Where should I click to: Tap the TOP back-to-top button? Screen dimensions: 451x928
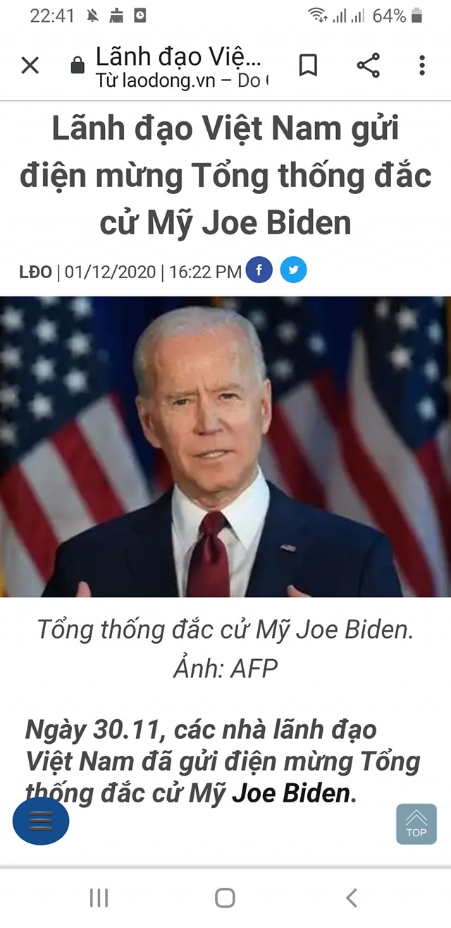tap(416, 824)
